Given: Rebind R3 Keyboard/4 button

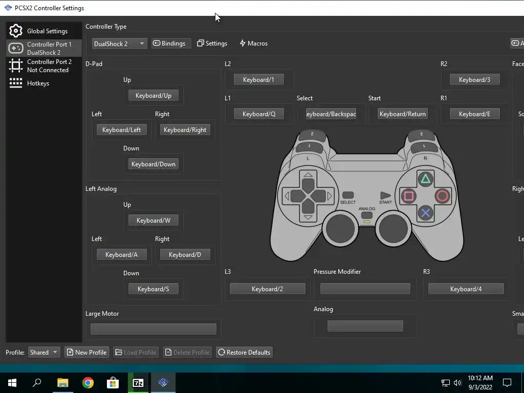Looking at the screenshot, I should (466, 289).
